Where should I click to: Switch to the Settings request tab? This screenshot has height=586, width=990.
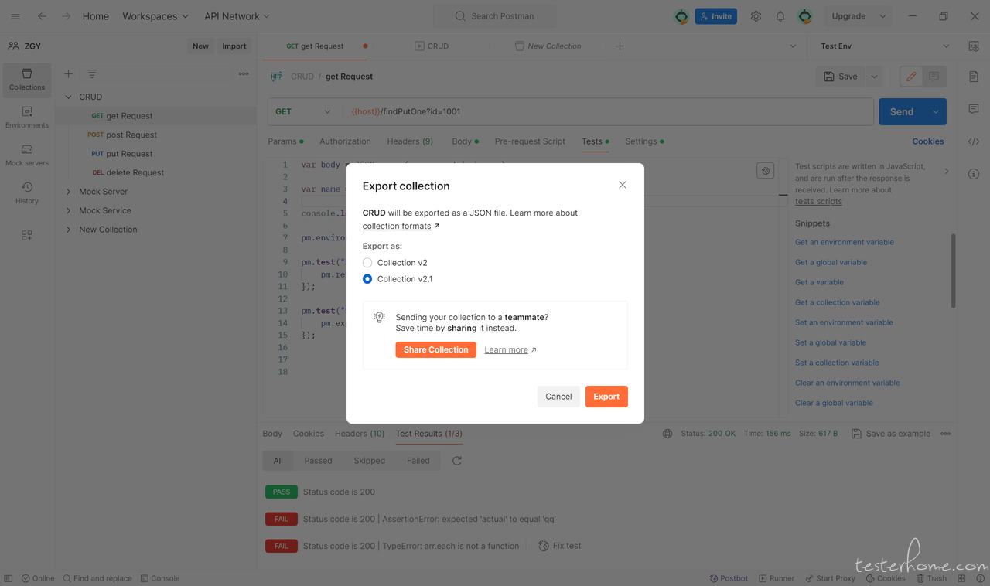tap(644, 141)
